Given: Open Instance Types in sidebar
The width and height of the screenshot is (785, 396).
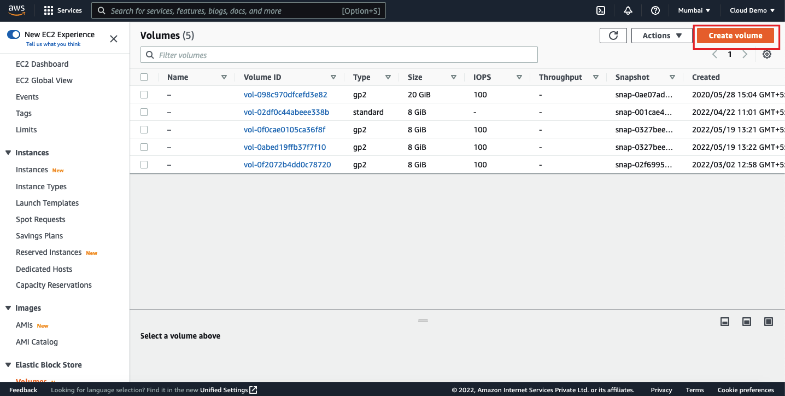Looking at the screenshot, I should 41,187.
